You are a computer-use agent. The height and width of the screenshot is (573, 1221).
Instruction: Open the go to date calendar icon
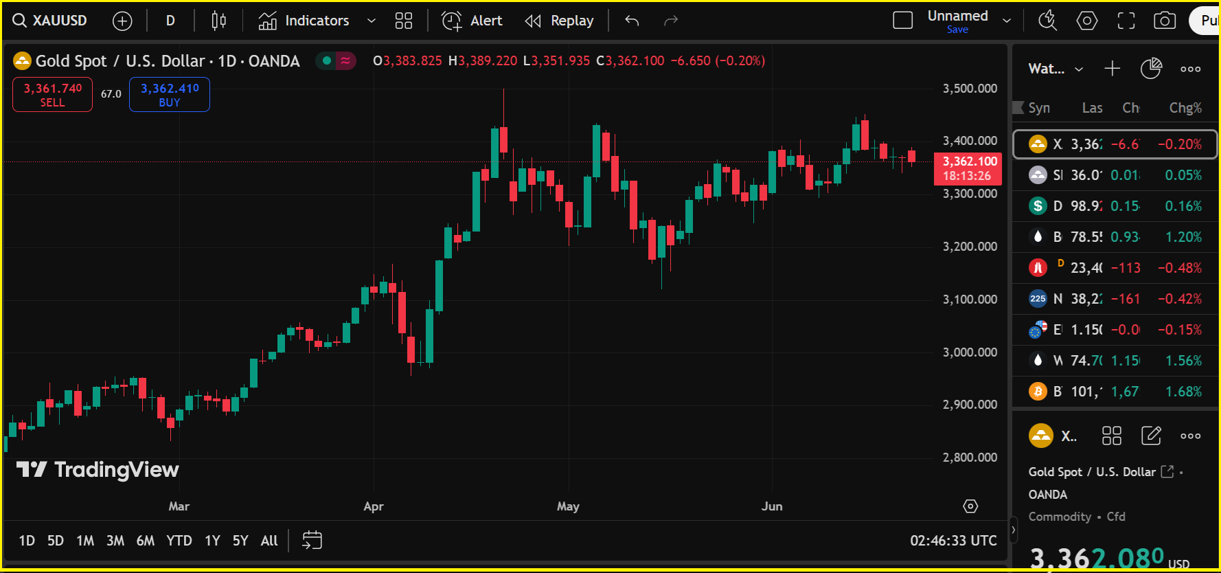point(312,541)
